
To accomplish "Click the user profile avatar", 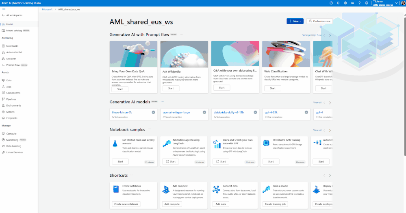I will [403, 3].
